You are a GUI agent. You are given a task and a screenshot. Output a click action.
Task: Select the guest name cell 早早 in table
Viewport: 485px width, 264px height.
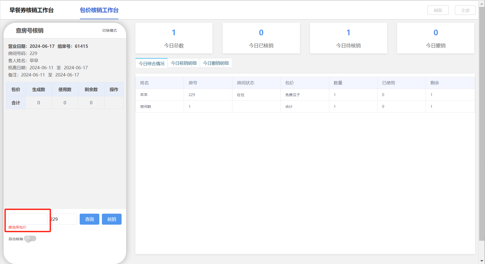[160, 95]
